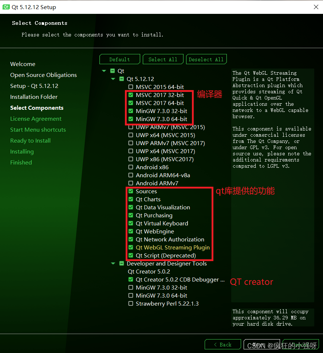Uncheck Qt Data Visualization checkbox
The width and height of the screenshot is (323, 353).
click(131, 207)
